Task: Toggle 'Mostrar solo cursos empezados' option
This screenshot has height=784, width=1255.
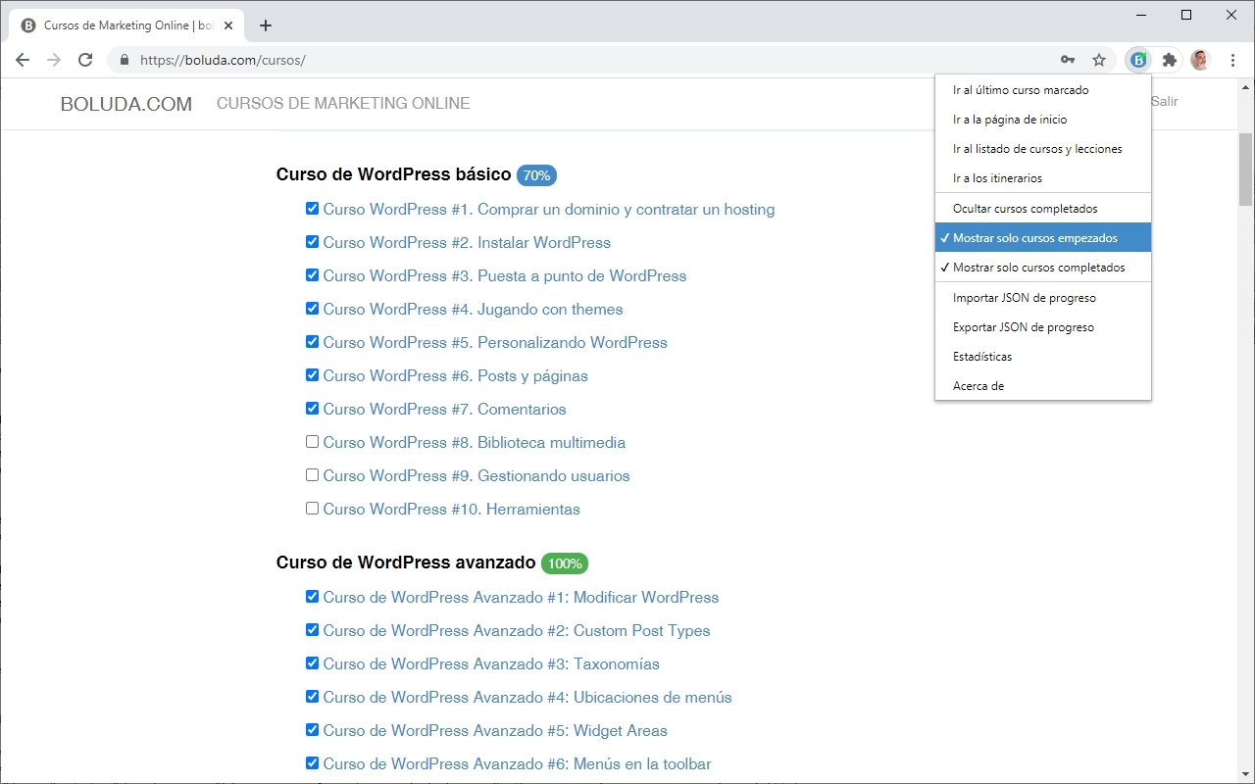Action: 1043,238
